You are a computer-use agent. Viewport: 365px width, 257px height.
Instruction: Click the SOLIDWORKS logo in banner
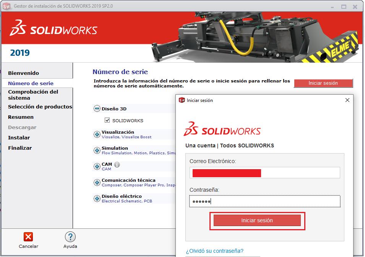[x=53, y=28]
